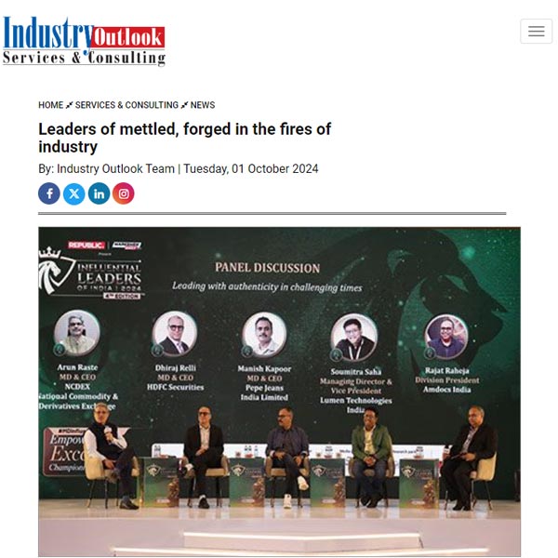
Task: Click the PANEL DISCUSSION title in the image
Action: click(x=267, y=268)
